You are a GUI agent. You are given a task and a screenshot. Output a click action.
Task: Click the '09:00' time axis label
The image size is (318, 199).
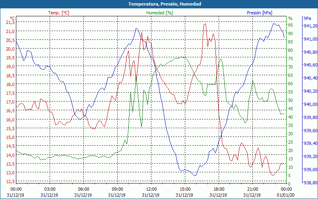tap(117, 189)
